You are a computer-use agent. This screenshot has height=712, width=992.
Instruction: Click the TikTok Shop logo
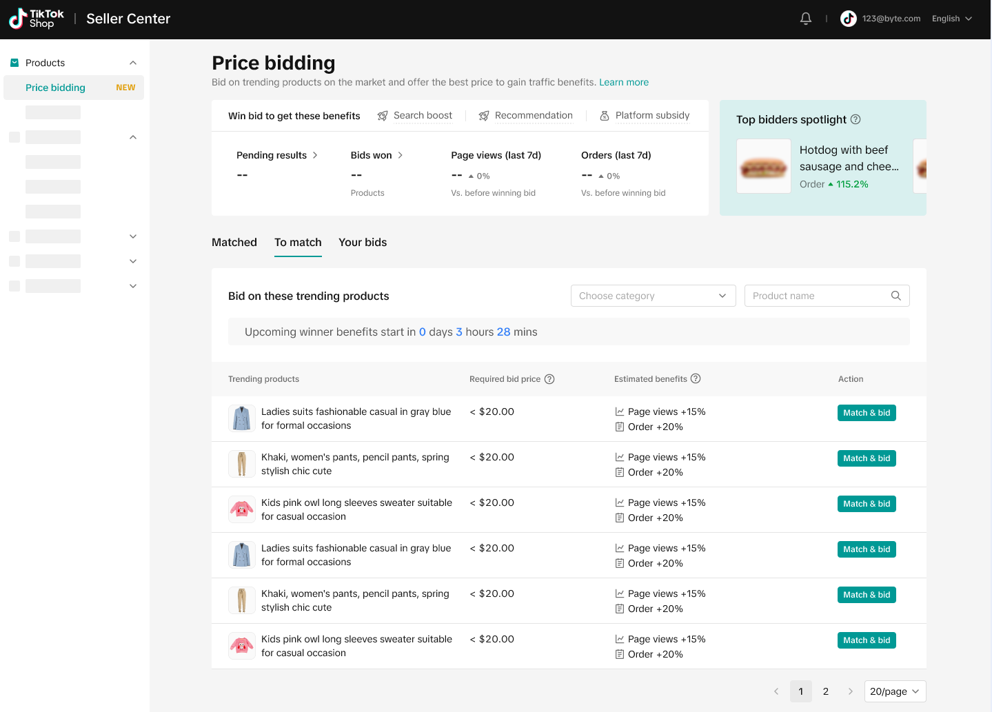click(x=37, y=19)
